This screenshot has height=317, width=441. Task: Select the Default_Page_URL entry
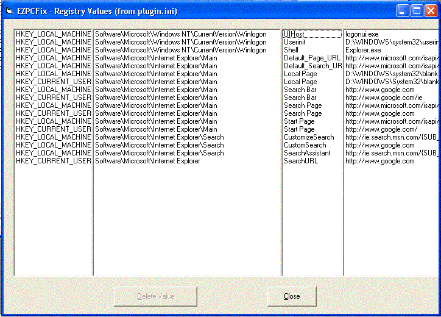(312, 58)
